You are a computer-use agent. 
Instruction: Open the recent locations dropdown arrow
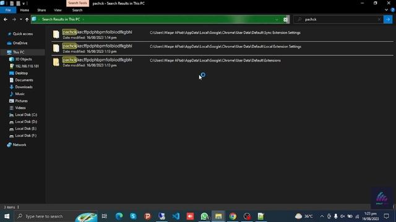(x=20, y=19)
